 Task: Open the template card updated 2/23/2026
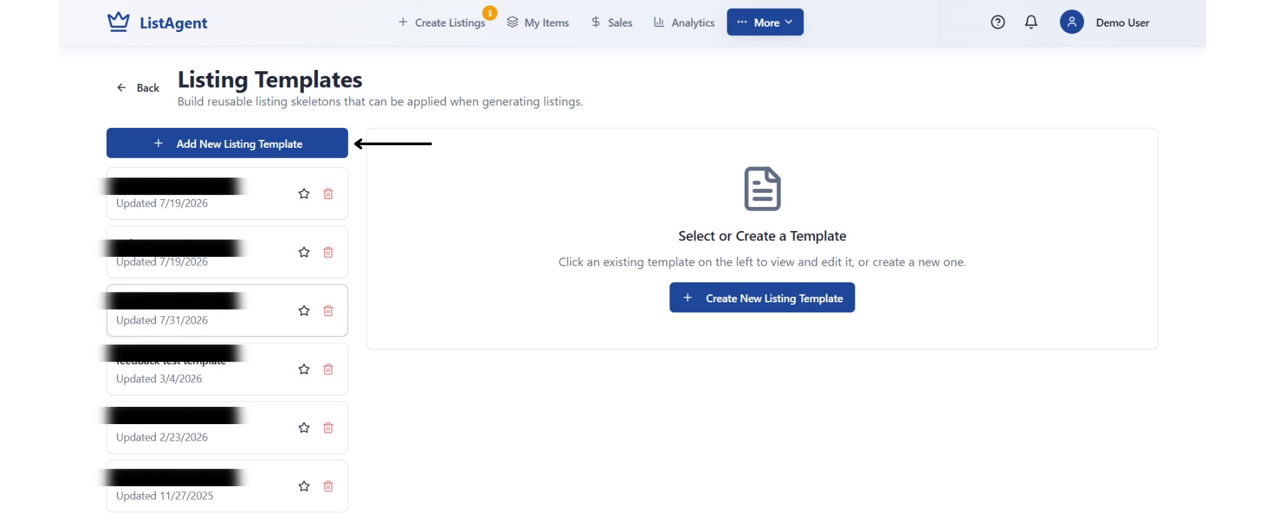[x=227, y=427]
